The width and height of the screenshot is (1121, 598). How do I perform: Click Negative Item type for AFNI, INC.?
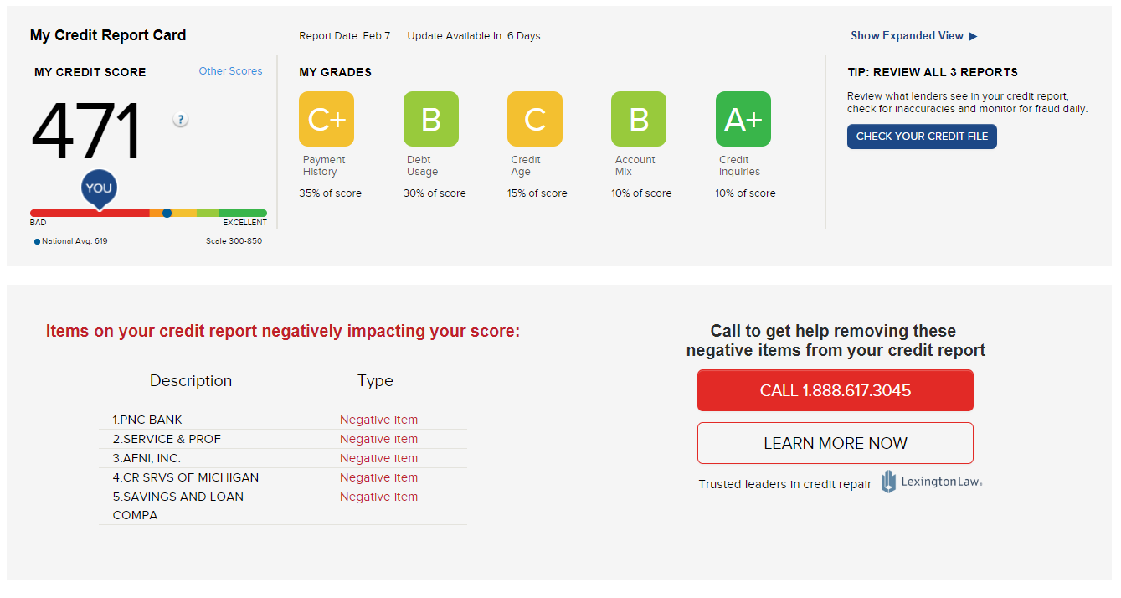point(378,458)
